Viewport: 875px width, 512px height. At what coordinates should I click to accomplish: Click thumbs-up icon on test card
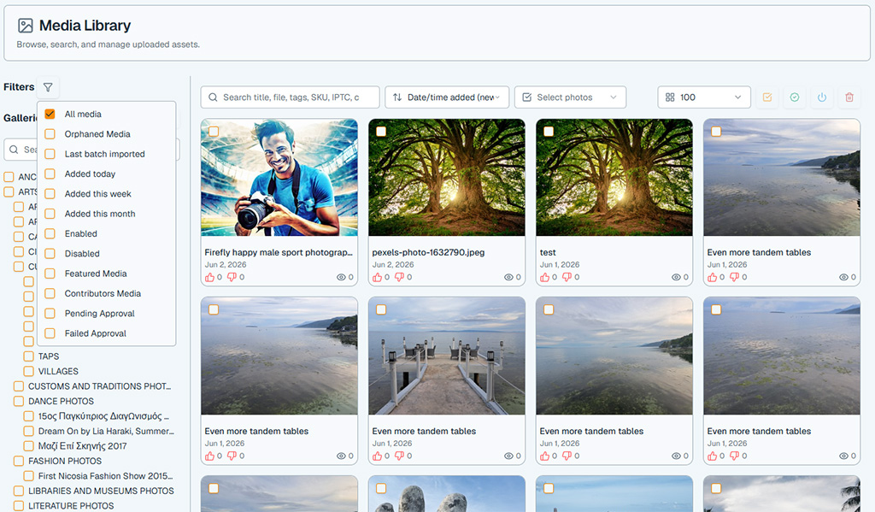(544, 277)
